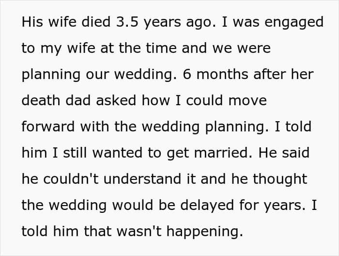
Task: Click the text "6 months after her"
Action: pos(248,74)
